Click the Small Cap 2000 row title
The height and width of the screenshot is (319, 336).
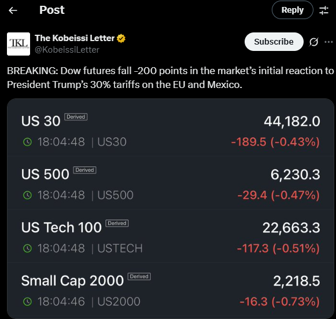coord(72,281)
